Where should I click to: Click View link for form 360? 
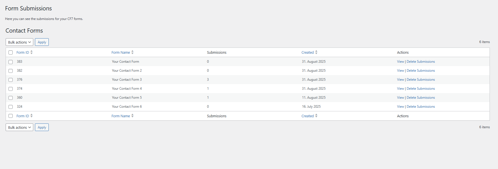[400, 98]
